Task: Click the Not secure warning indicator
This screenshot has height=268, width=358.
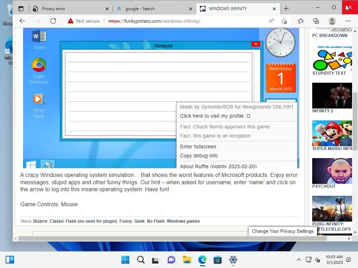Action: point(84,21)
